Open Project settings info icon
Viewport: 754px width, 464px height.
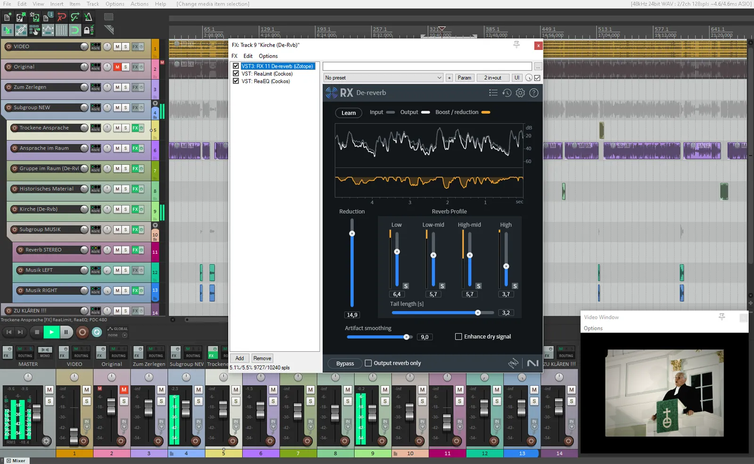(x=48, y=17)
